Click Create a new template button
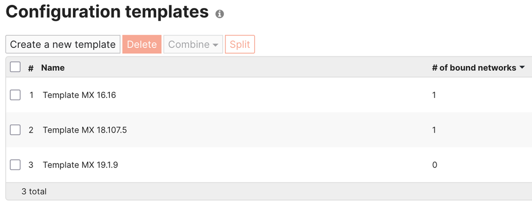532x205 pixels. (63, 44)
